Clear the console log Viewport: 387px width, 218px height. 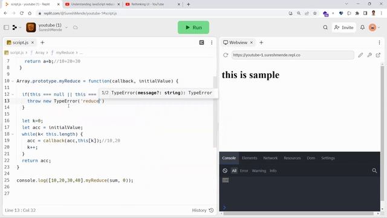coord(225,171)
